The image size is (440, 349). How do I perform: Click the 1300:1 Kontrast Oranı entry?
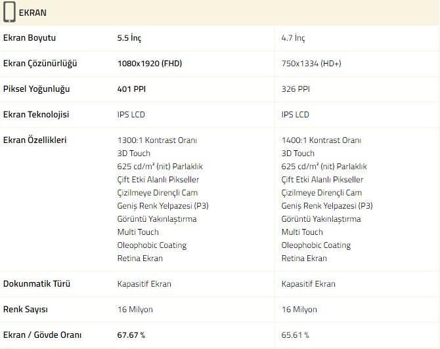(x=157, y=140)
